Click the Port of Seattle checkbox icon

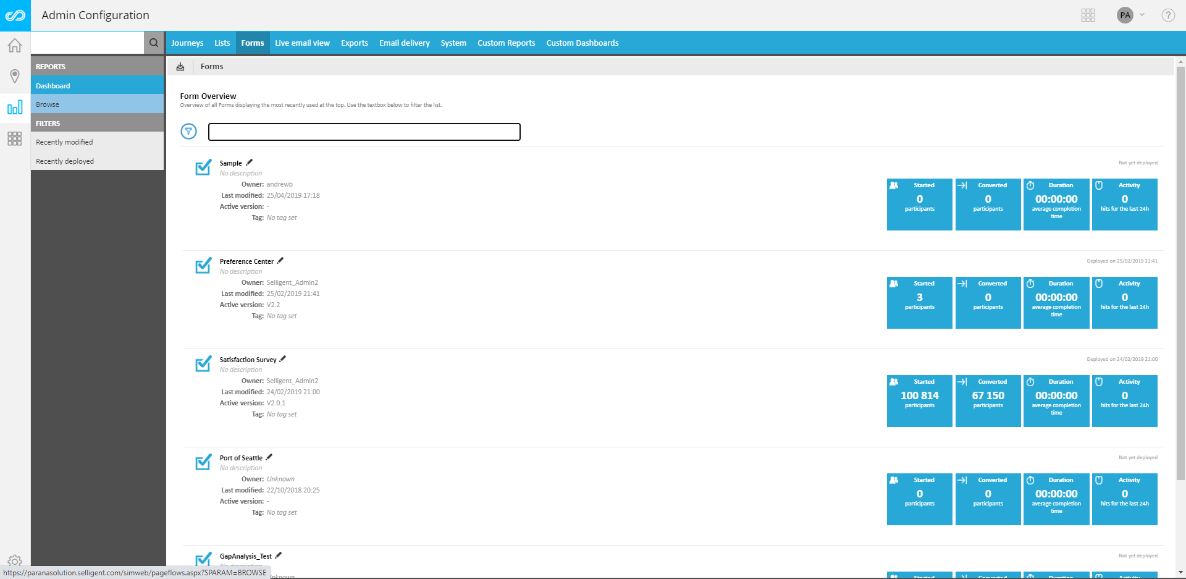203,463
